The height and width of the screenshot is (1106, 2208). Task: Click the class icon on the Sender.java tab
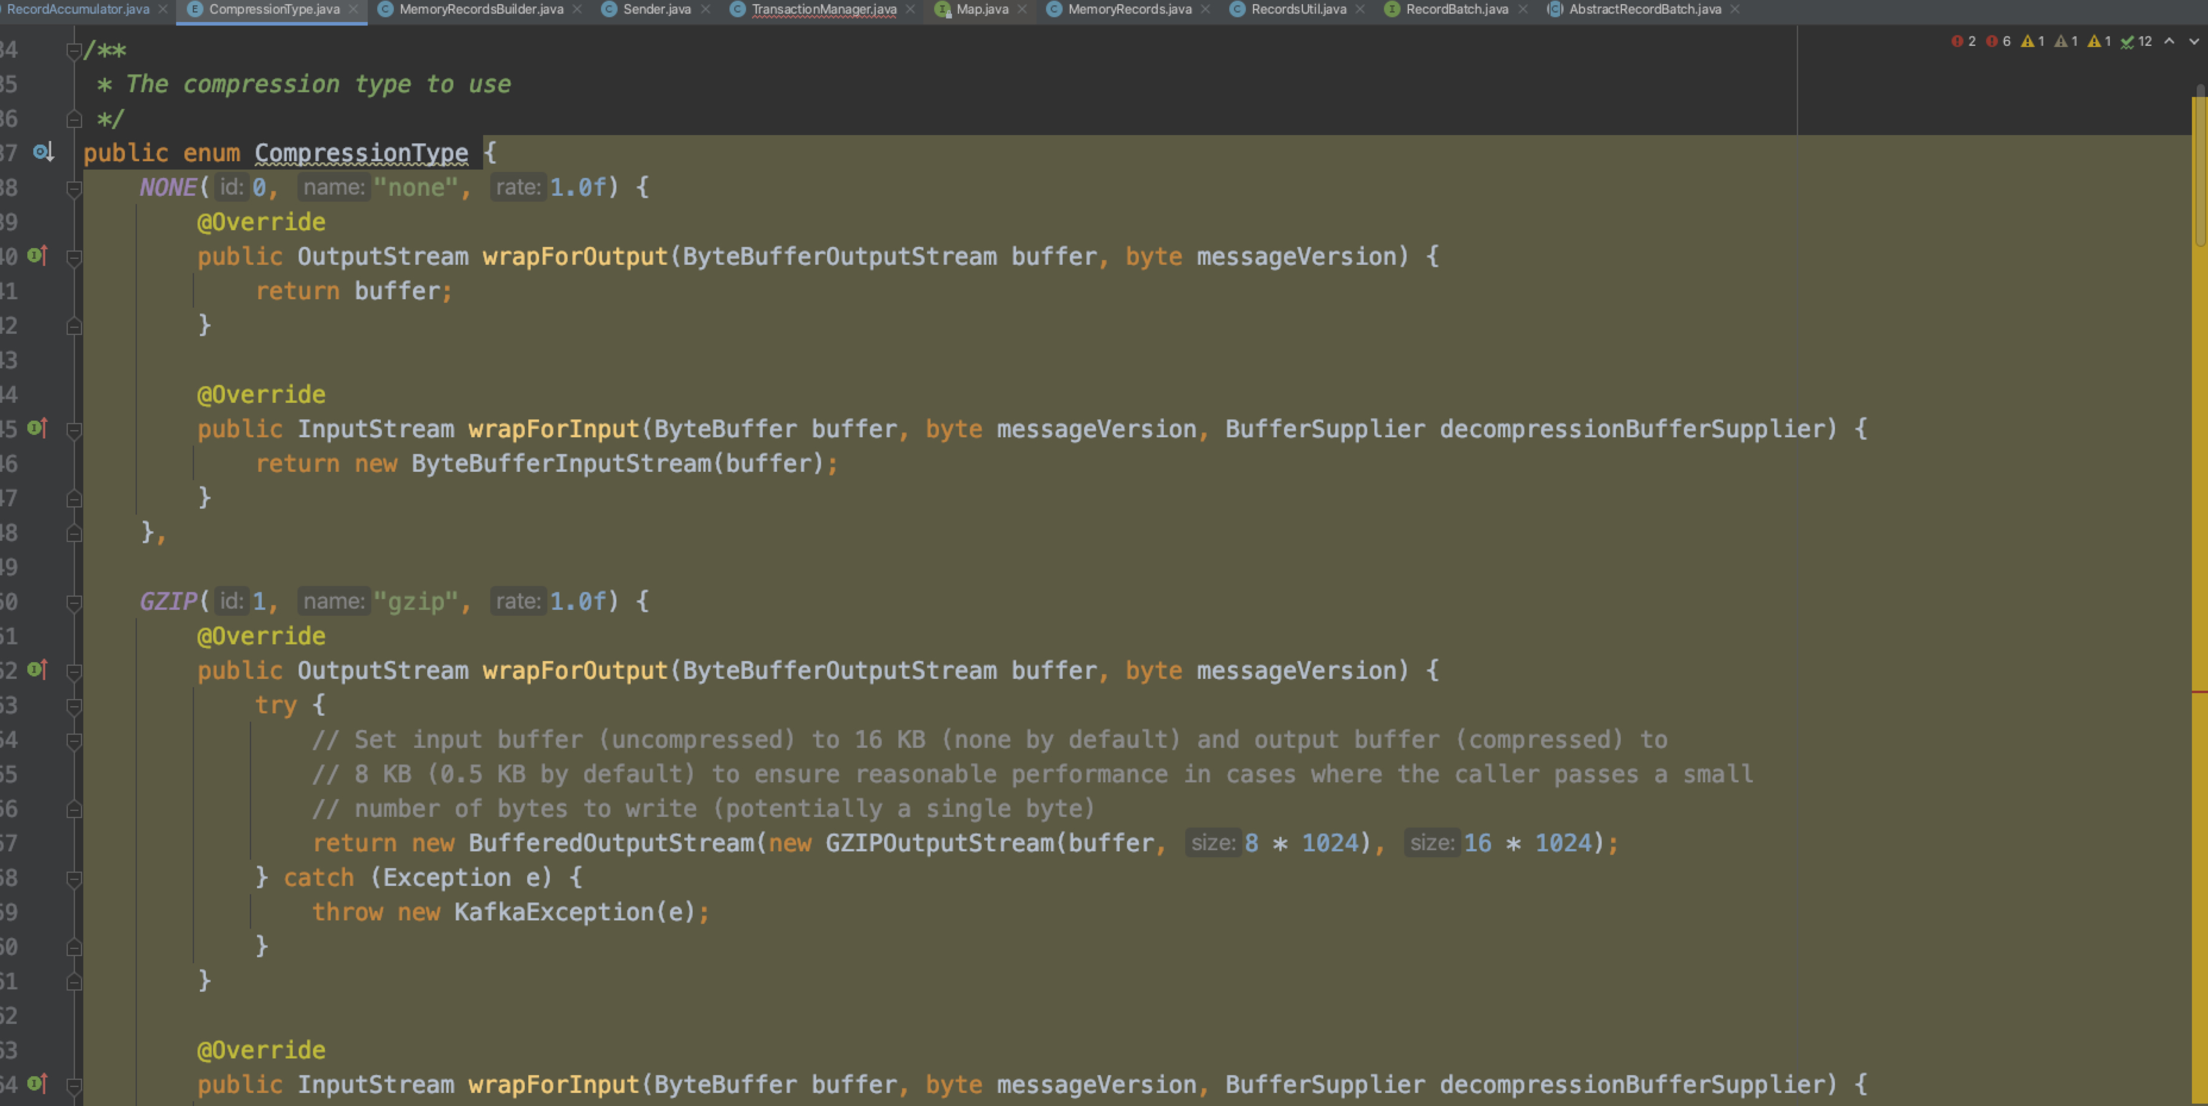tap(609, 10)
